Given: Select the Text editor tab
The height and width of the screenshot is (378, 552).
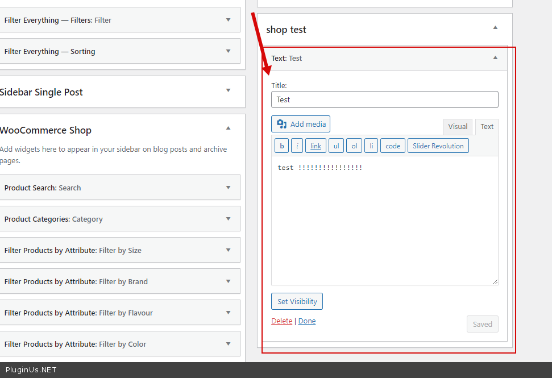Looking at the screenshot, I should point(487,127).
